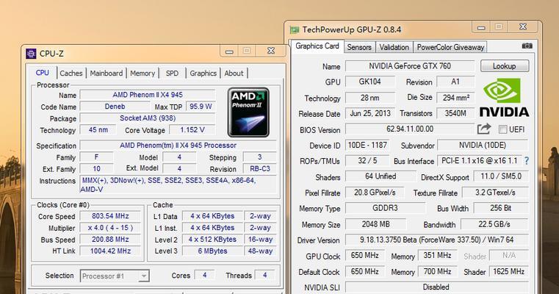The width and height of the screenshot is (559, 294).
Task: Toggle the UEFI checkbox
Action: (502, 129)
